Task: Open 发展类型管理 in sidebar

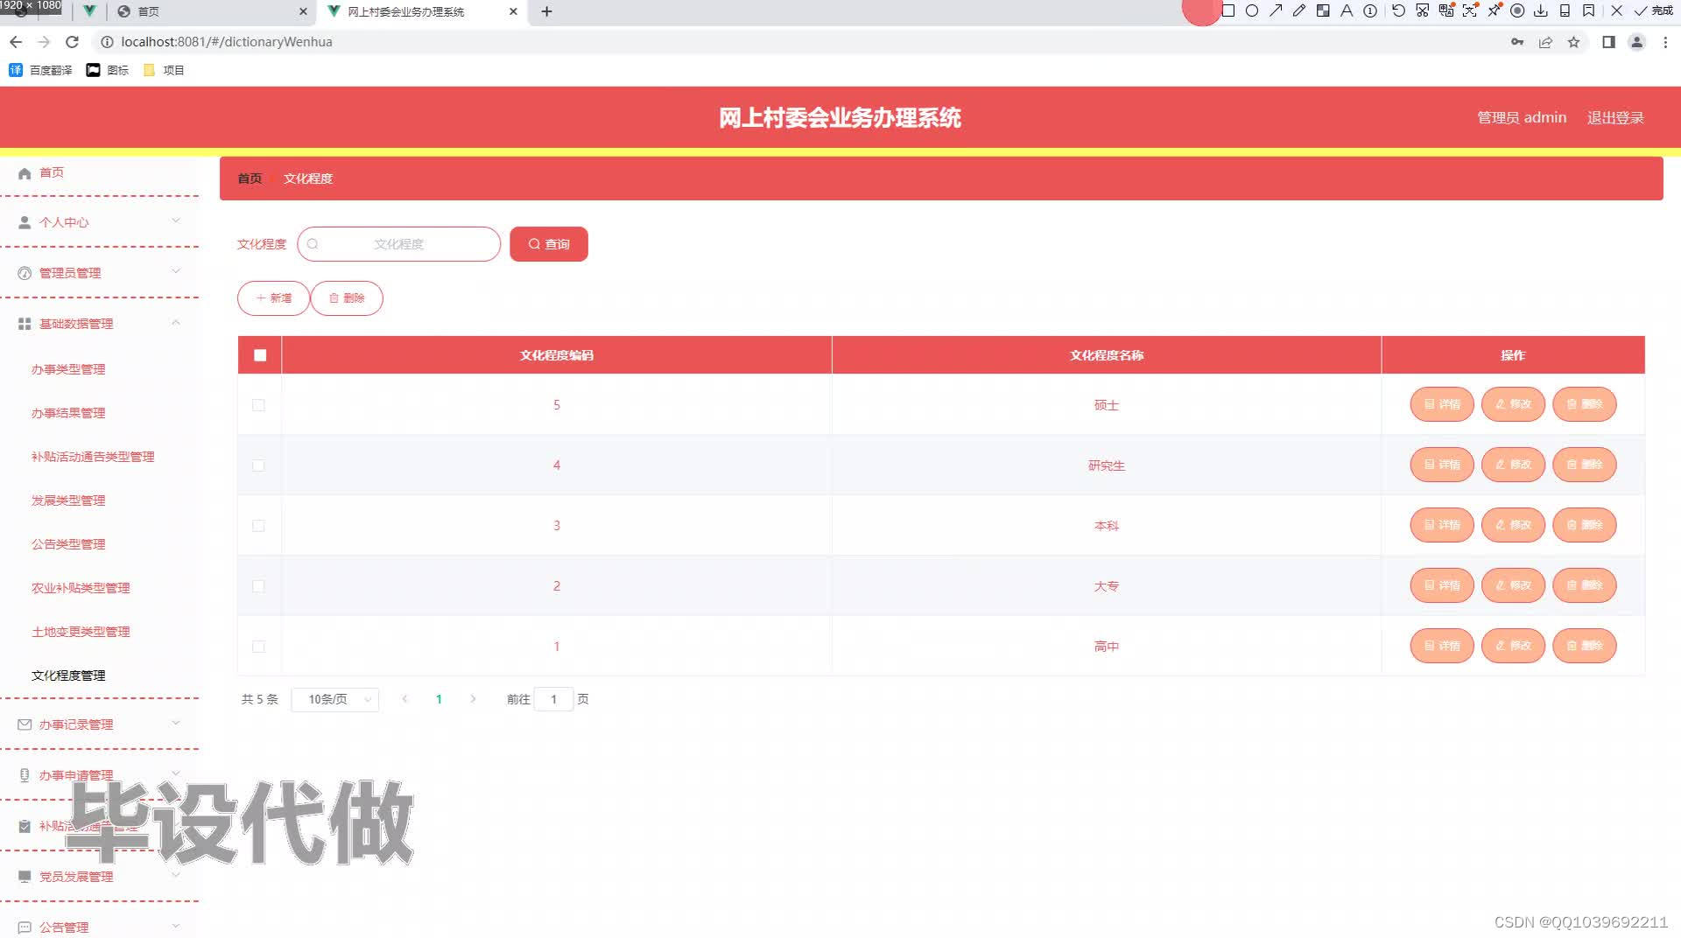Action: [x=68, y=500]
